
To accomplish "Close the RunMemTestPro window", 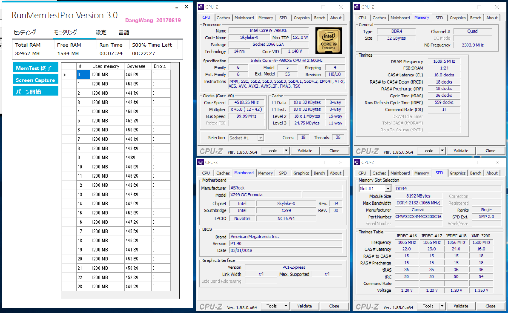I will [186, 6].
